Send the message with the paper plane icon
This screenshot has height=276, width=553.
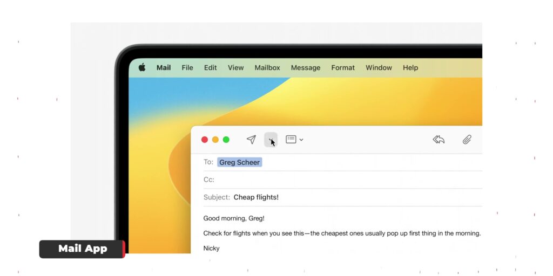coord(251,140)
